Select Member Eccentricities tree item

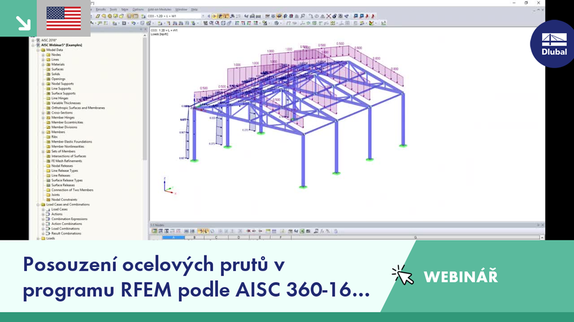(x=67, y=122)
